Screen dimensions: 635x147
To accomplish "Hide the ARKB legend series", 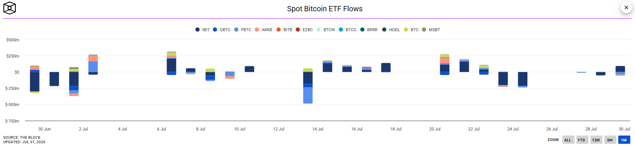I will coord(263,30).
